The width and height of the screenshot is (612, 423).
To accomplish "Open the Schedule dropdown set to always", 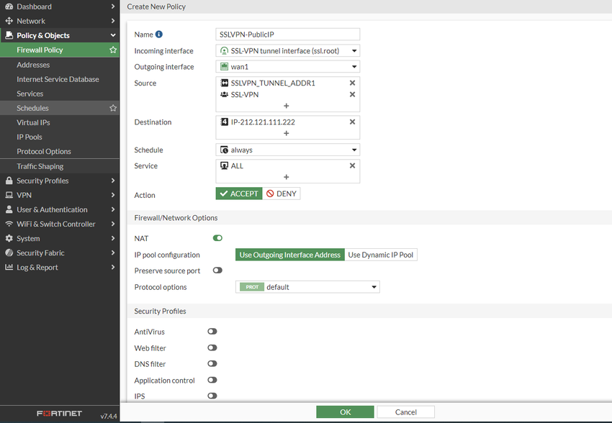I will 287,150.
